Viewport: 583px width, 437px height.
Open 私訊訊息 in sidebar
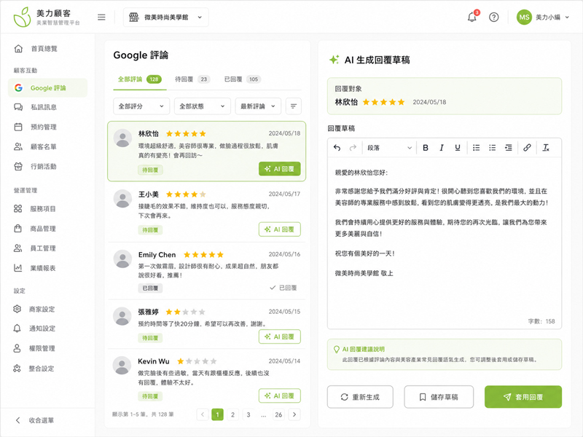coord(47,107)
